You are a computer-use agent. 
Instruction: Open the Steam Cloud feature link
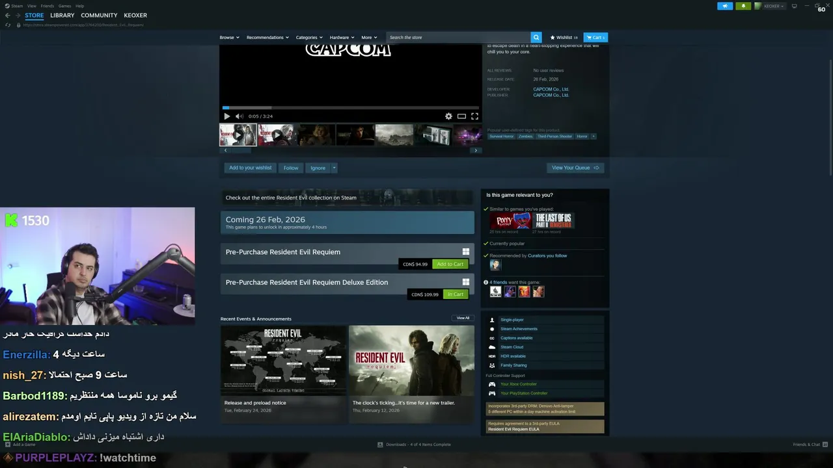[x=512, y=347]
